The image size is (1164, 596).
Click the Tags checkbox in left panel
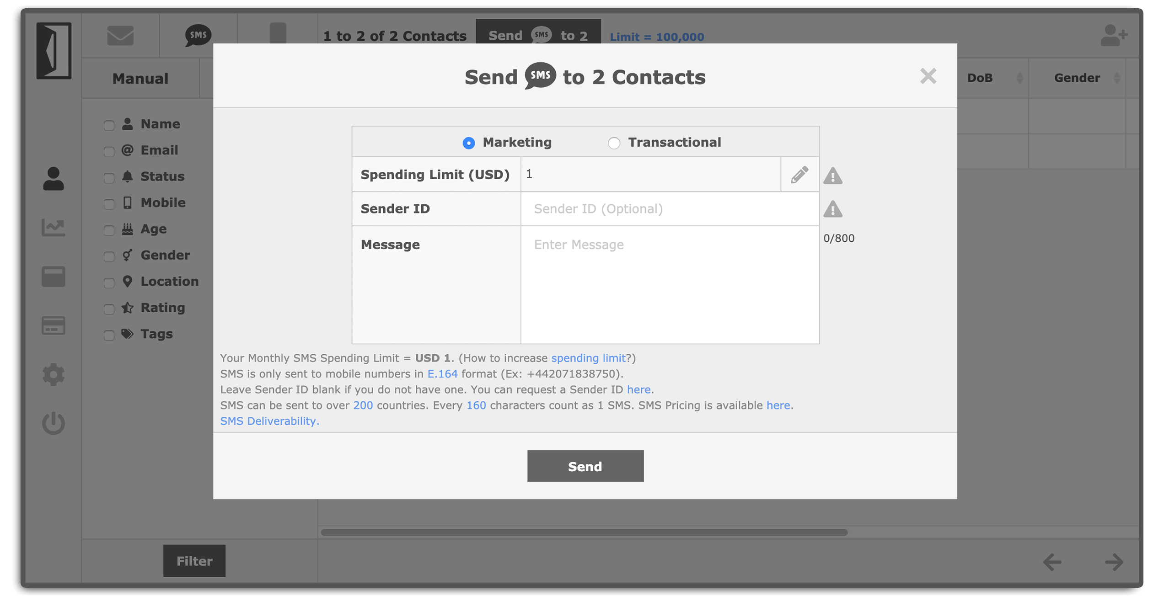click(109, 335)
